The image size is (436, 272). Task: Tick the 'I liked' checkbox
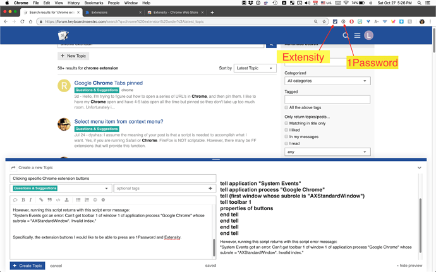tap(286, 130)
